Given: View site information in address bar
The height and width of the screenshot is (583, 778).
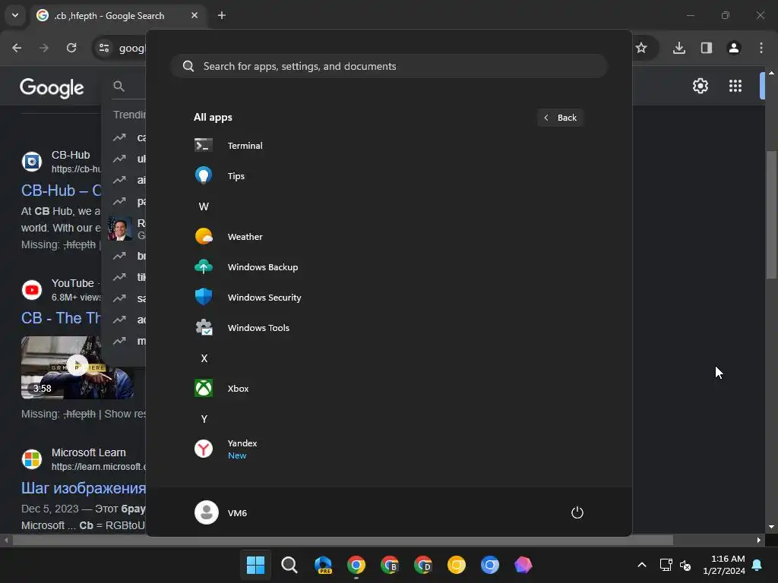Looking at the screenshot, I should 104,48.
